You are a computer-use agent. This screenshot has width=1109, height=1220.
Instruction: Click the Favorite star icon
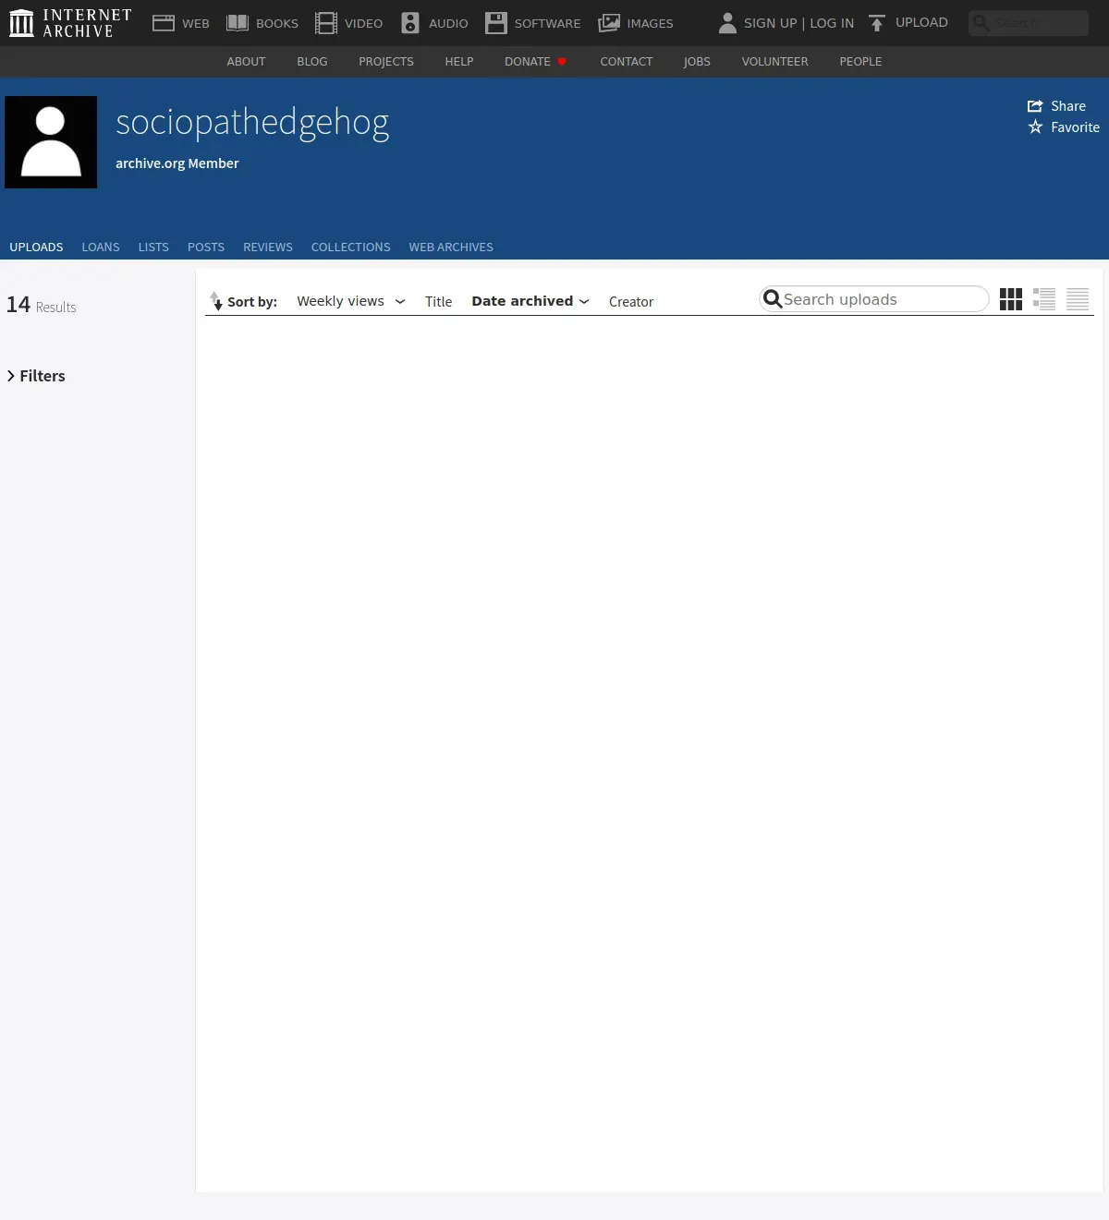[1035, 127]
